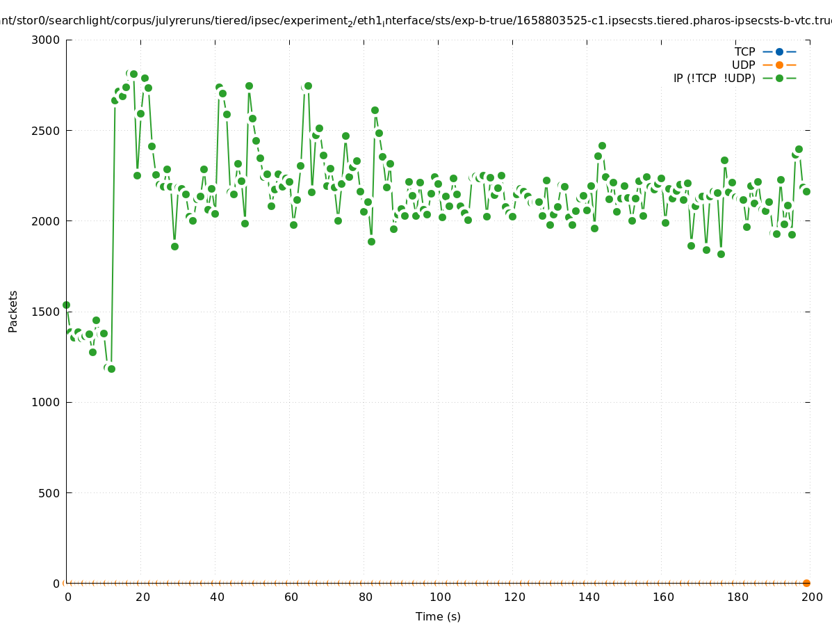Click the last green data point at right edge
This screenshot has height=626, width=832.
tap(806, 191)
